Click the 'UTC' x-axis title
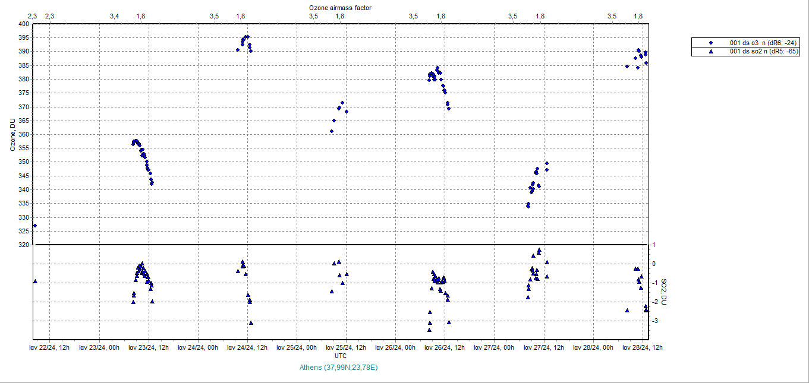The height and width of the screenshot is (383, 809). (341, 356)
